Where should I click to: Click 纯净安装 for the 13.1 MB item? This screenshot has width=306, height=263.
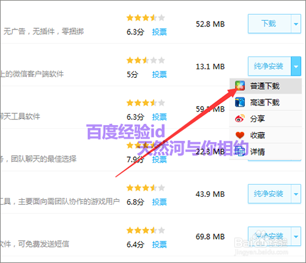click(269, 66)
